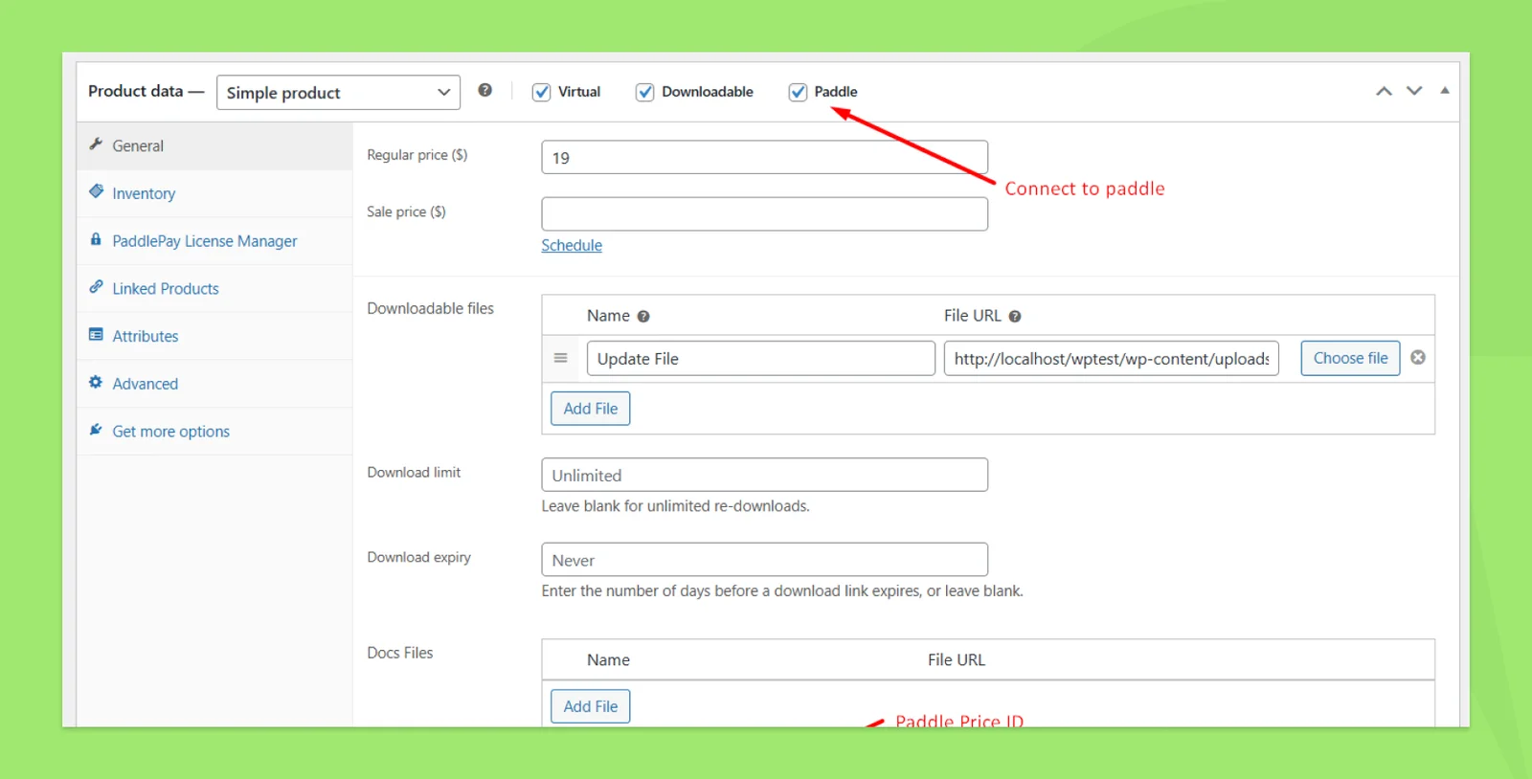Click the Get more options plugin icon
1532x779 pixels.
(96, 430)
